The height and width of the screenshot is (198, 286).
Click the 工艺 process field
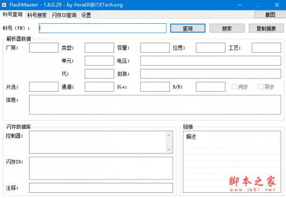coord(266,48)
